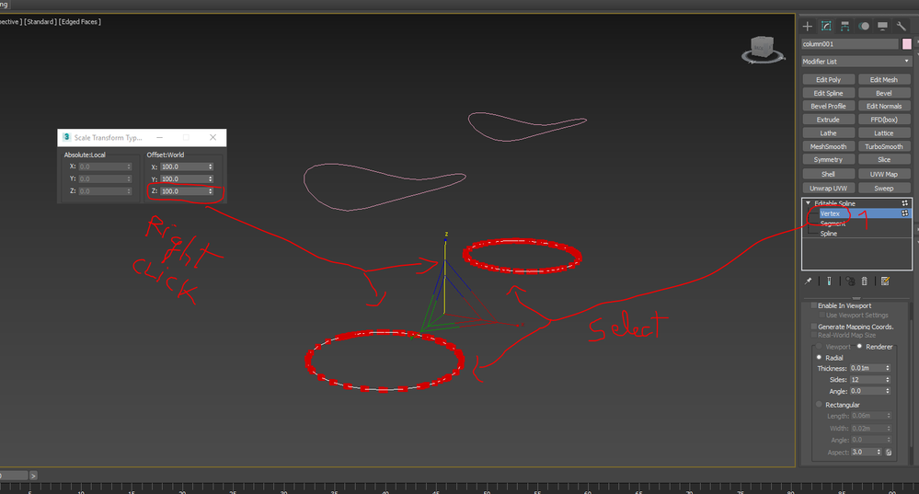
Task: Click Offset World X value field
Action: 183,167
